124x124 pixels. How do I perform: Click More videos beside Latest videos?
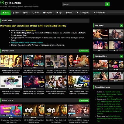tap(84, 100)
